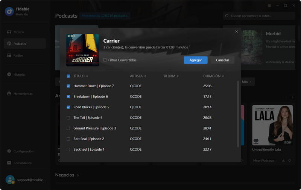Open the Morbid podcast card
The image size is (301, 190).
pos(268,48)
